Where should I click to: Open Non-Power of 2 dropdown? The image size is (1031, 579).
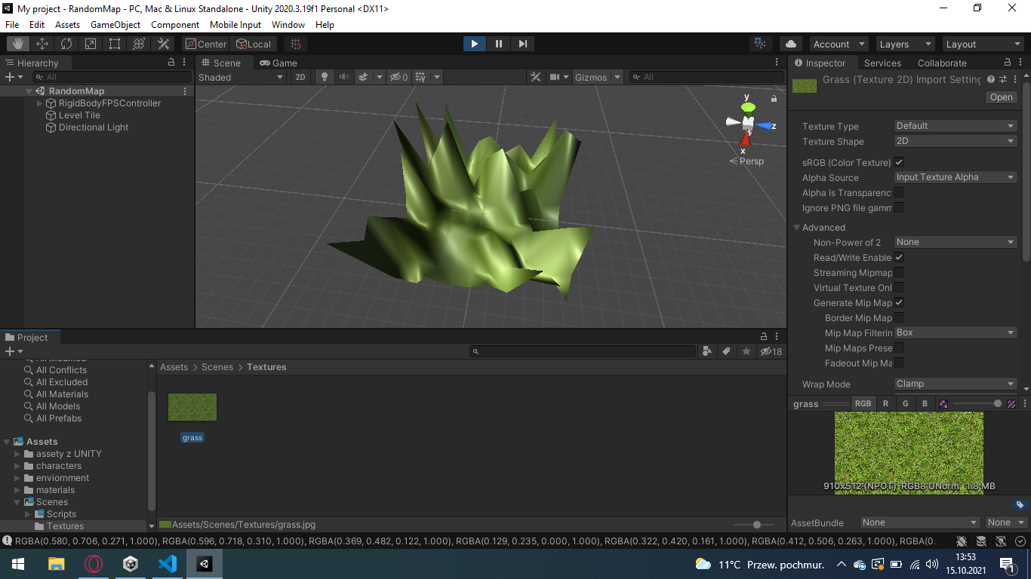click(x=956, y=242)
